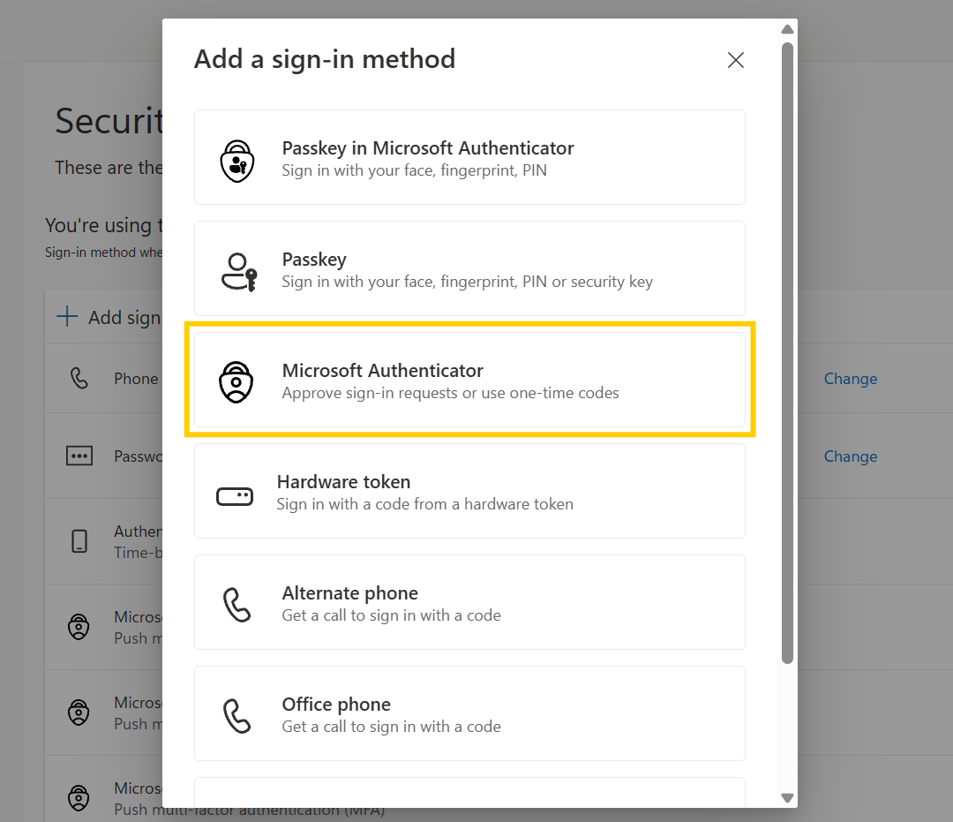The image size is (953, 822).
Task: Click the Microsoft Authenticator lock icon in dialog
Action: [236, 381]
